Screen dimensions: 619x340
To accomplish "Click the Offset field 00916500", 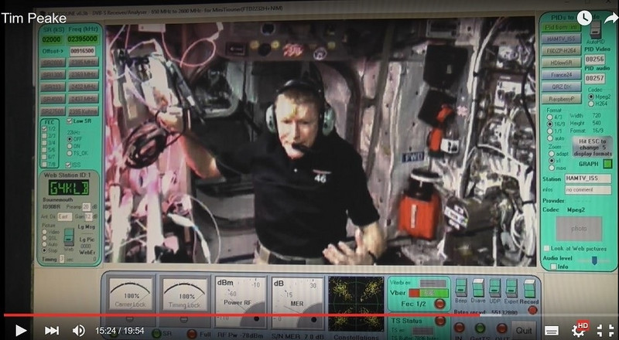I will 82,51.
